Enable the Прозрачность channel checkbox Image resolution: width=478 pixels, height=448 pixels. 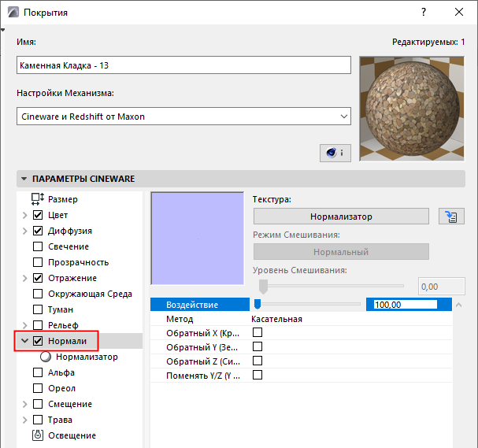(x=38, y=262)
